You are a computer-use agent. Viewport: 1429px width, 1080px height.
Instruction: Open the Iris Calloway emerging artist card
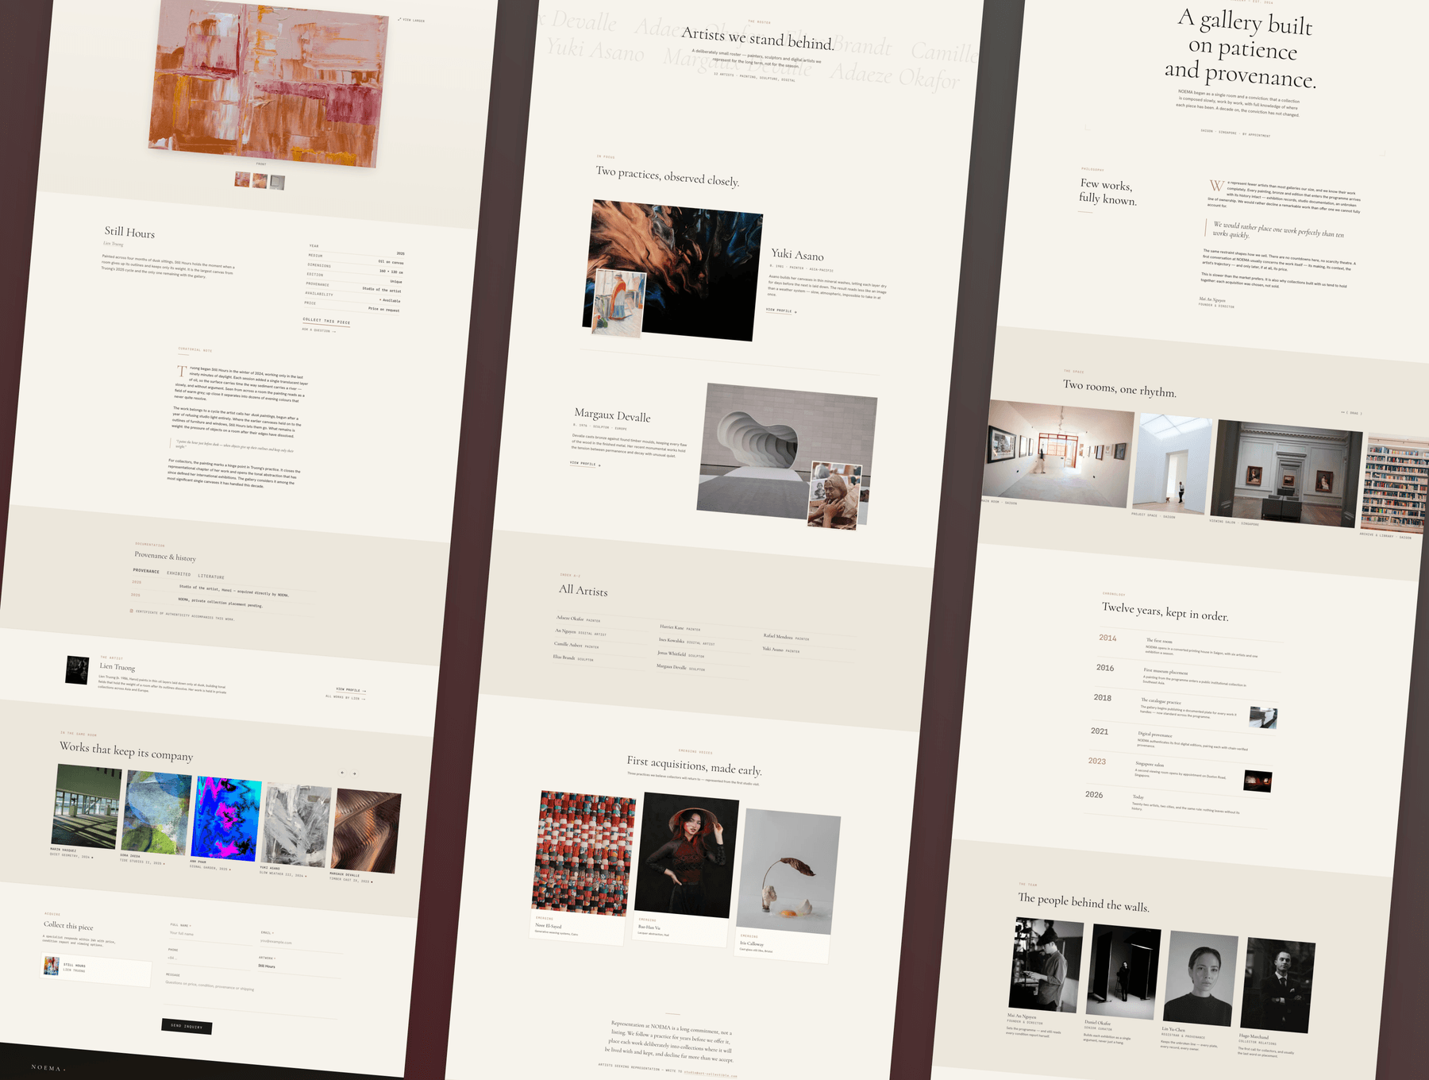[x=788, y=885]
